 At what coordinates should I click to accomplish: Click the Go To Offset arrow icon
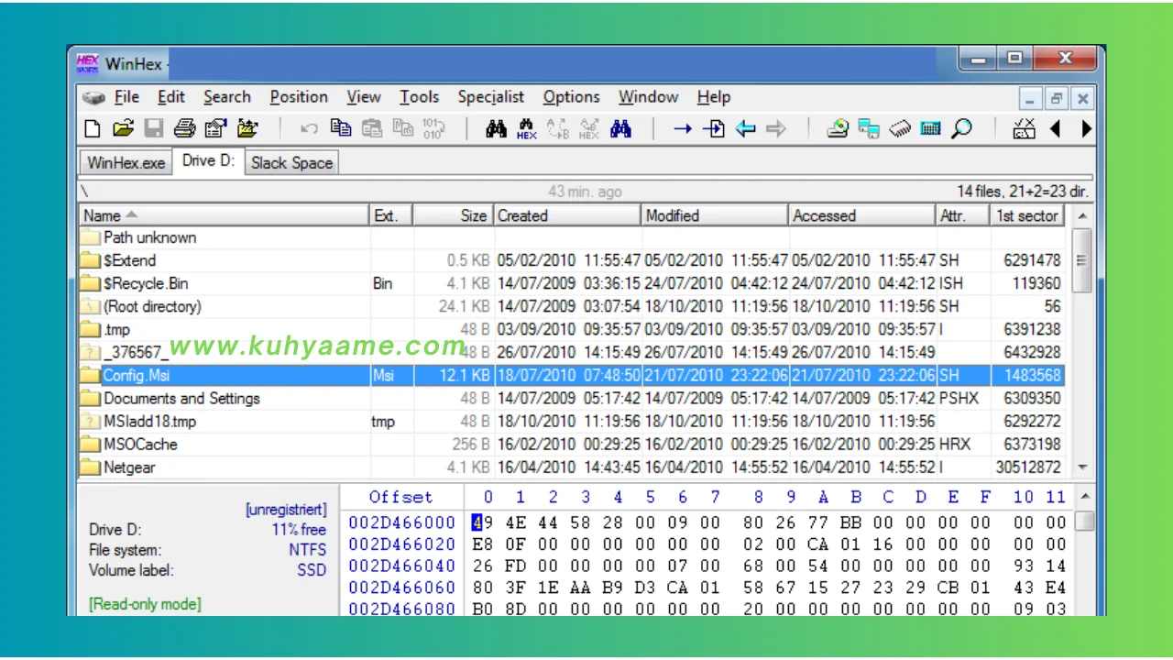coord(683,129)
